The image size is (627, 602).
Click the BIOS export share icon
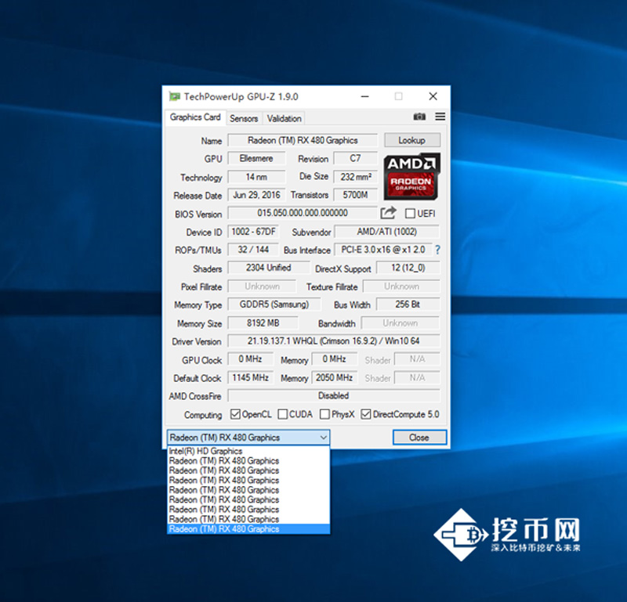pos(388,213)
